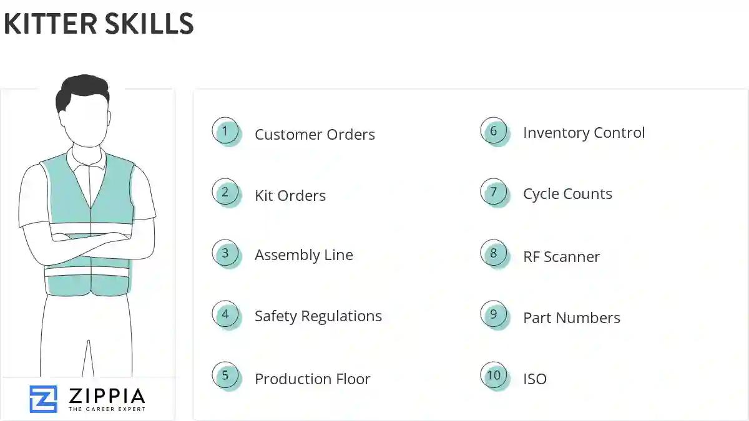Click the kitter worker illustration

(87, 218)
